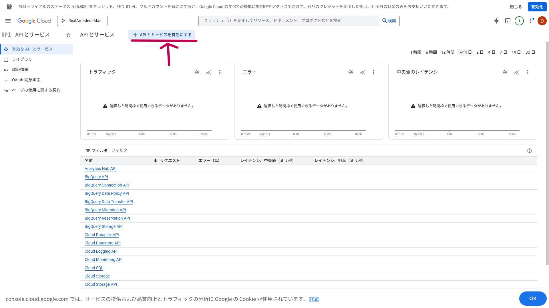The width and height of the screenshot is (549, 308).
Task: Activate Cloud Shell terminal icon
Action: pos(508,21)
